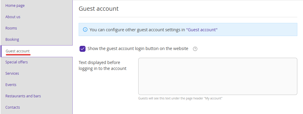Click the question mark help icon
The image size is (303, 114).
pyautogui.click(x=195, y=49)
